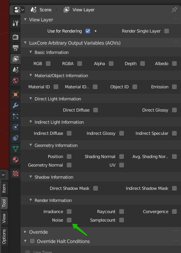
Task: Click the View Layer panel drag handle
Action: pyautogui.click(x=176, y=20)
